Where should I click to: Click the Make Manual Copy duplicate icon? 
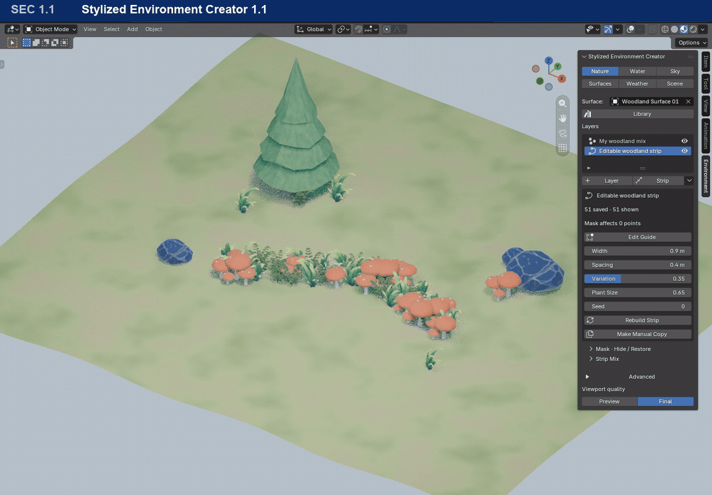[x=590, y=334]
